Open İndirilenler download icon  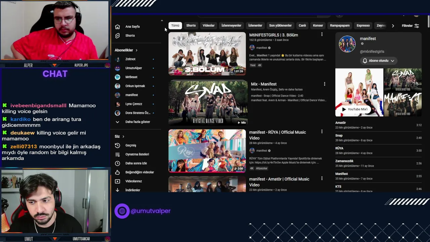[x=117, y=190]
